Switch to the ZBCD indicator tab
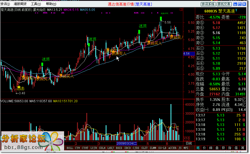This screenshot has height=154, width=250. [x=127, y=148]
